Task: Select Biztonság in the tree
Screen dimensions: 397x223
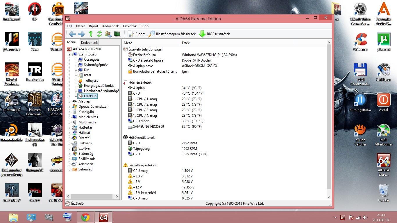Action: pos(86,154)
